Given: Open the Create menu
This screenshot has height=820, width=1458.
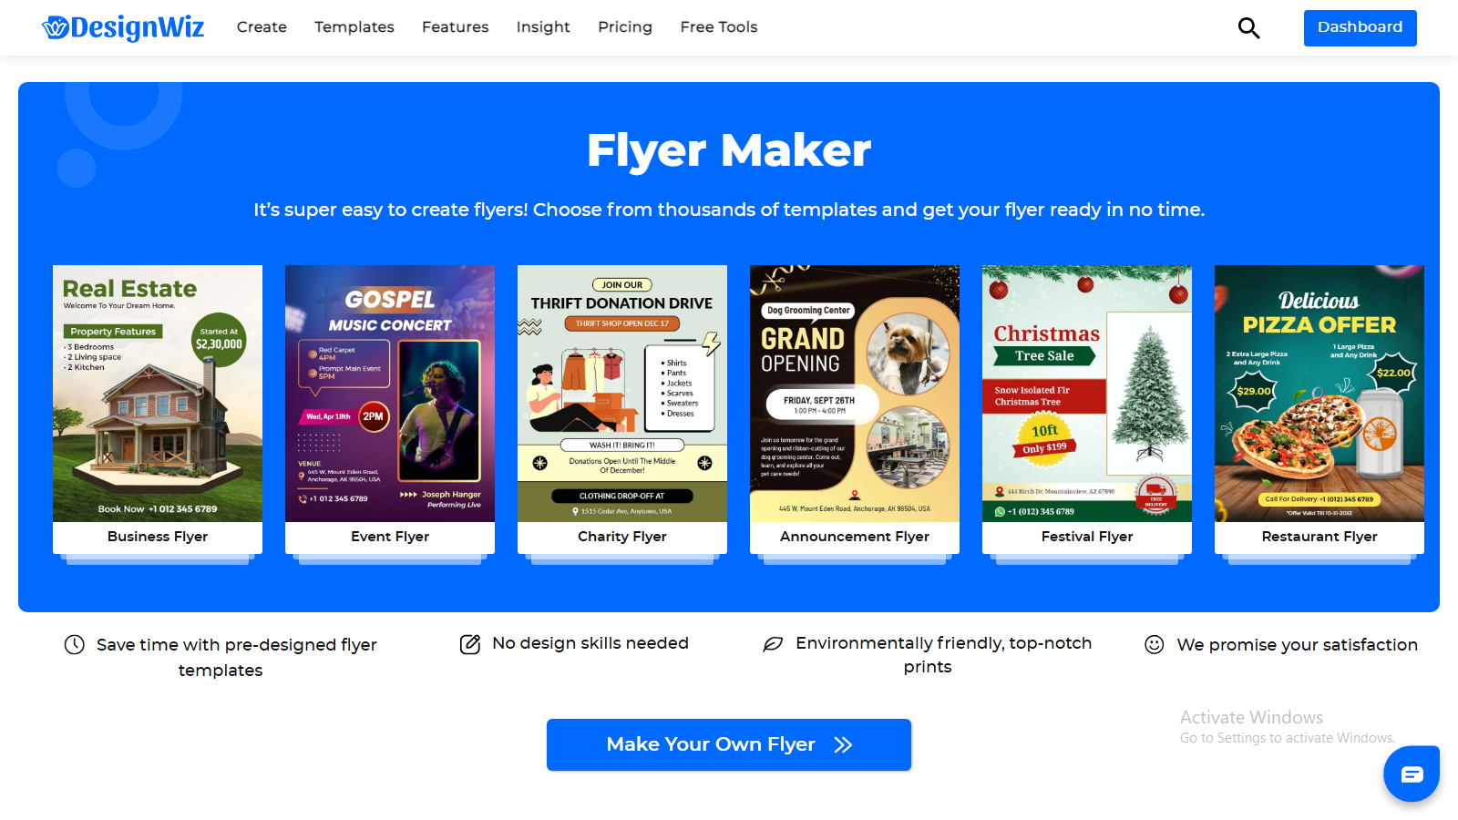Looking at the screenshot, I should (x=262, y=27).
